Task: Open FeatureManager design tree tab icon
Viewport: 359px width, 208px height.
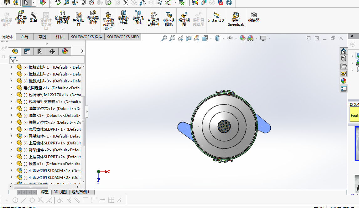Action: (15, 51)
